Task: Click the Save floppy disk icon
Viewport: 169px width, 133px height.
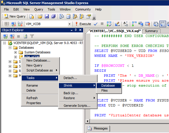Action: click(x=47, y=16)
